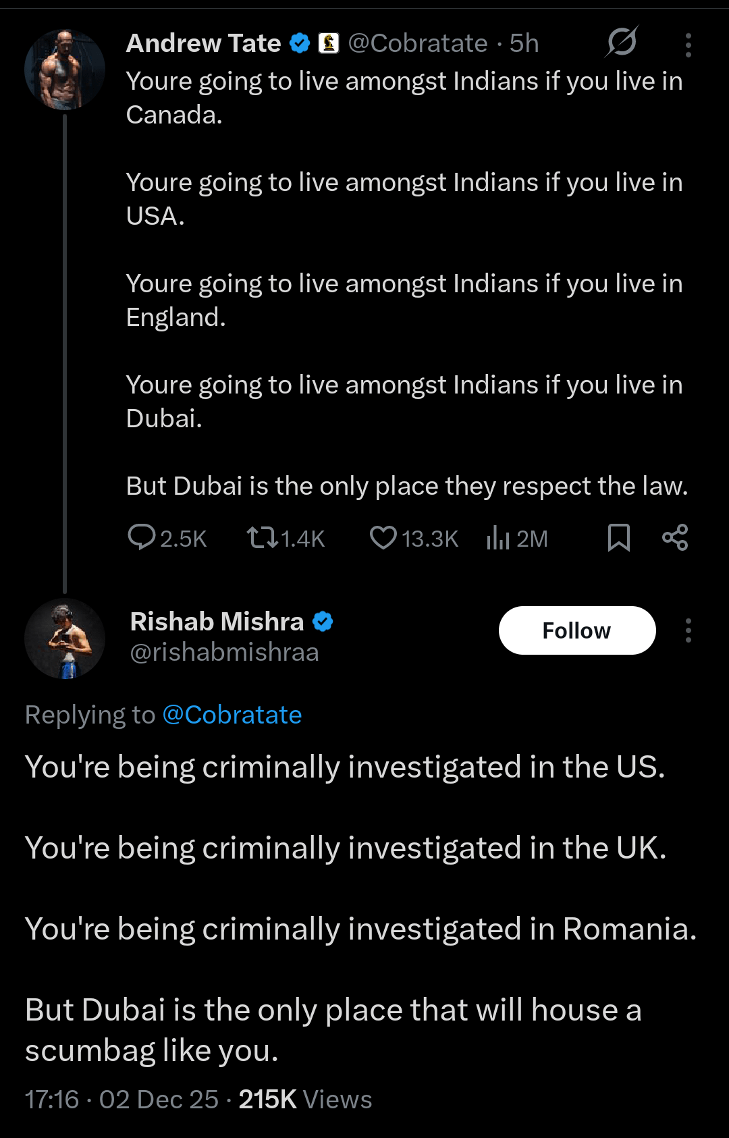
Task: Tap Rishab Mishra's verified badge
Action: pos(323,622)
